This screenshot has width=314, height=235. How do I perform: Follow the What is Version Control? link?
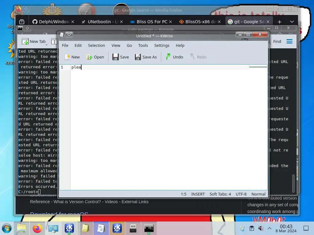[x=77, y=202]
